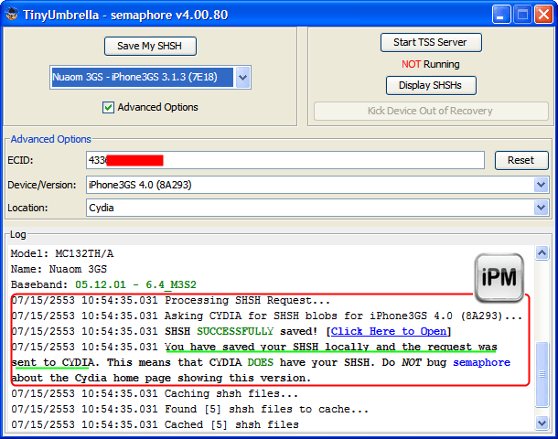
Task: Click the TinyUmbrella title bar icon
Action: [x=12, y=15]
